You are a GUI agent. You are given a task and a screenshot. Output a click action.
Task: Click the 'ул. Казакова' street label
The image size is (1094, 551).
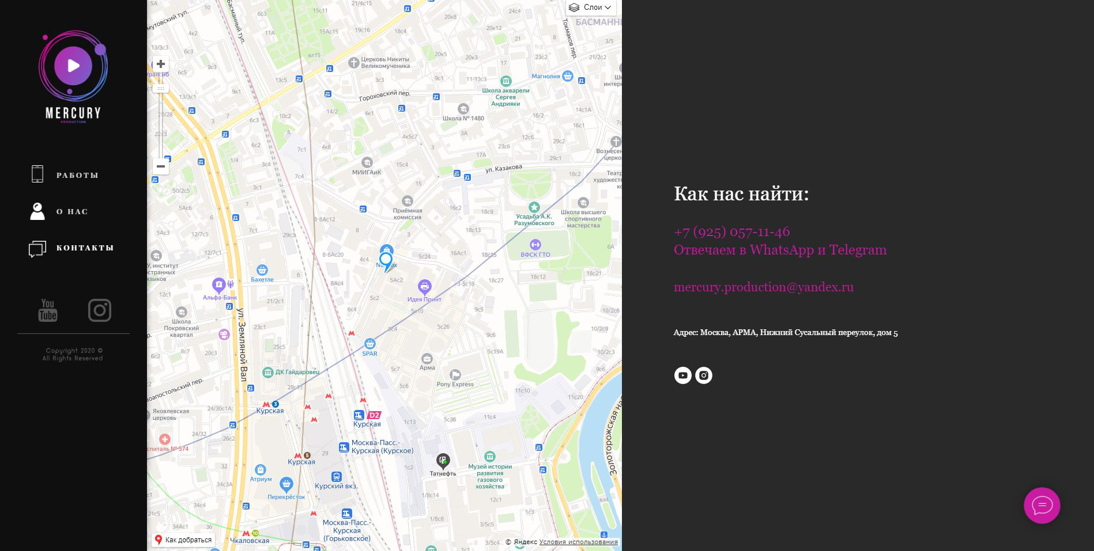tap(504, 168)
